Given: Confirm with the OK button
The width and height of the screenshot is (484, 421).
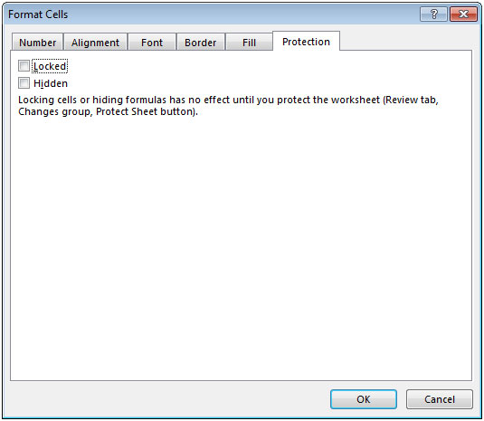Looking at the screenshot, I should coord(364,399).
